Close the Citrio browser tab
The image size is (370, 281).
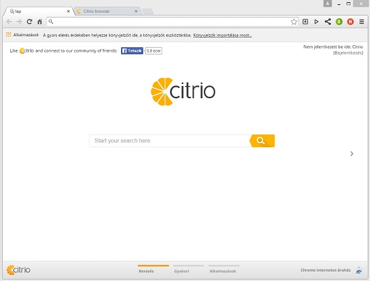click(136, 11)
